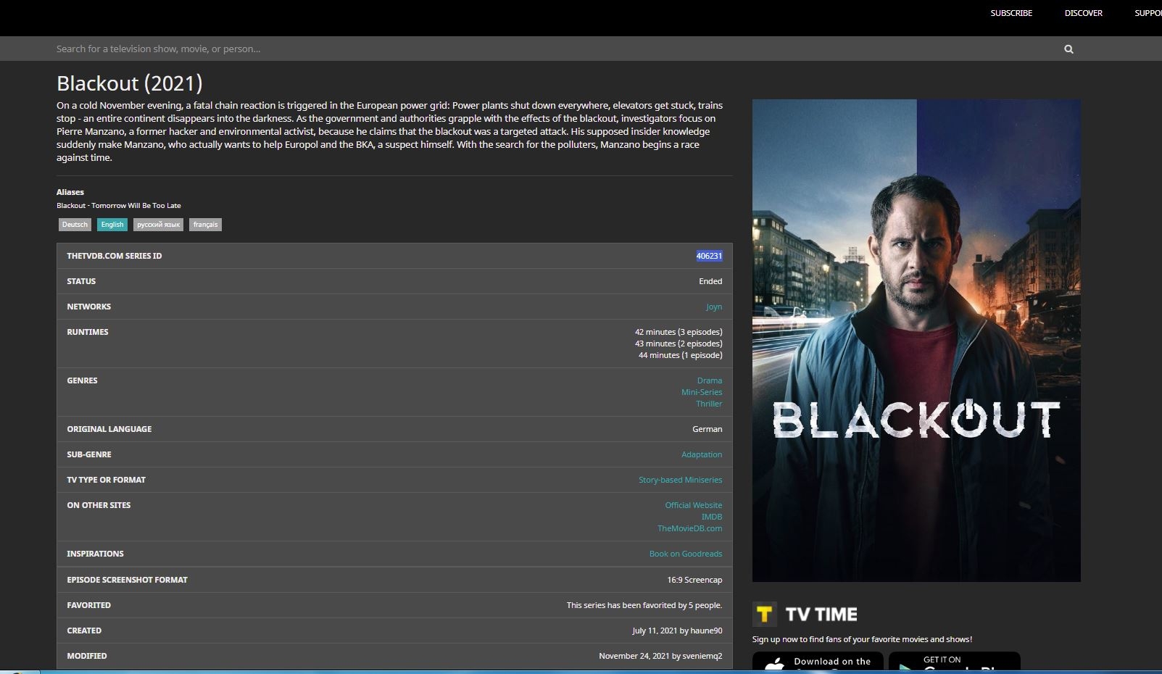
Task: Open the Subscribe menu
Action: pyautogui.click(x=1011, y=13)
